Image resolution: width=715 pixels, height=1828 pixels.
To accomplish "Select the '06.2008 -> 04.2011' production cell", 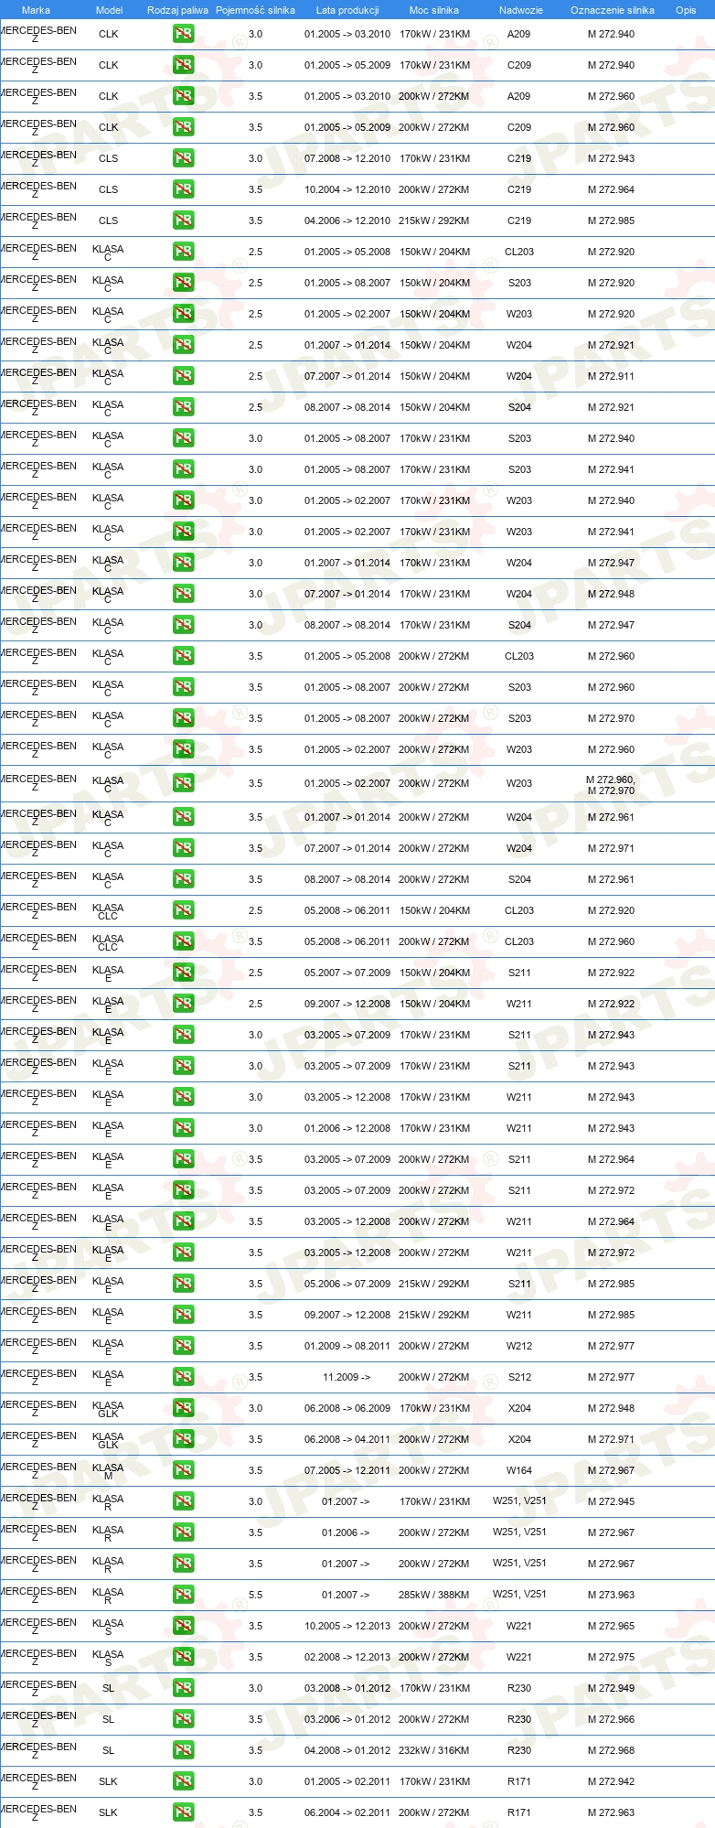I will pos(347,1439).
